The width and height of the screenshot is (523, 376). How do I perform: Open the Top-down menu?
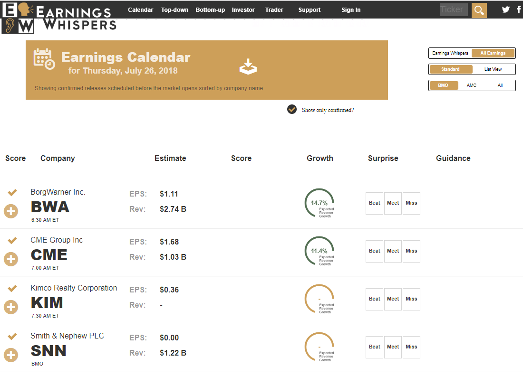pyautogui.click(x=174, y=9)
